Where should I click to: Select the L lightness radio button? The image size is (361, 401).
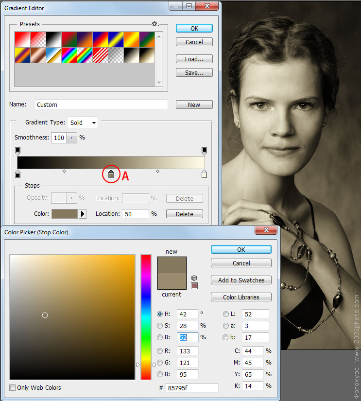(x=226, y=314)
